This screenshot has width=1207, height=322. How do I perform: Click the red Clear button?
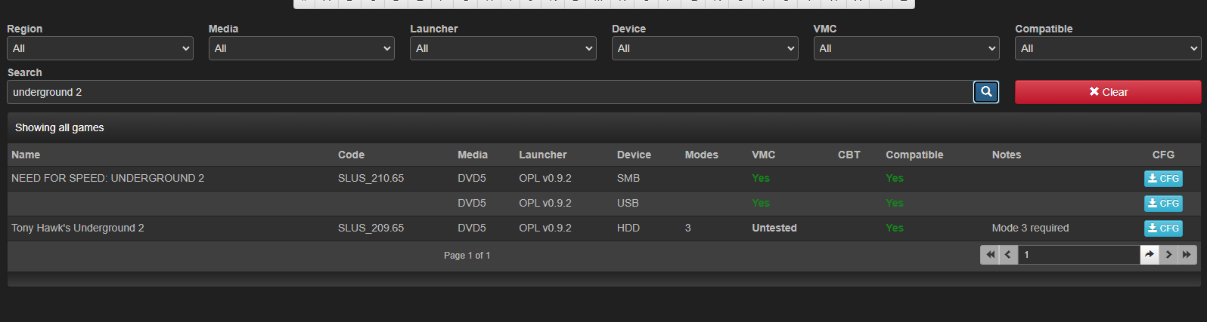(x=1108, y=92)
